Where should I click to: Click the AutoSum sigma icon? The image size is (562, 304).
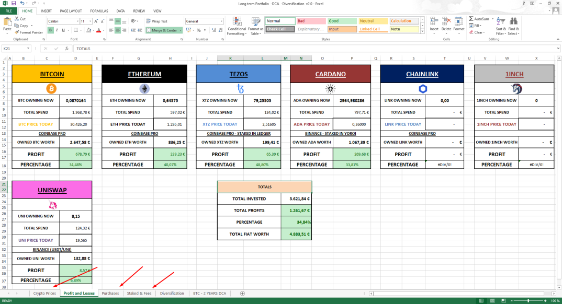pyautogui.click(x=471, y=19)
